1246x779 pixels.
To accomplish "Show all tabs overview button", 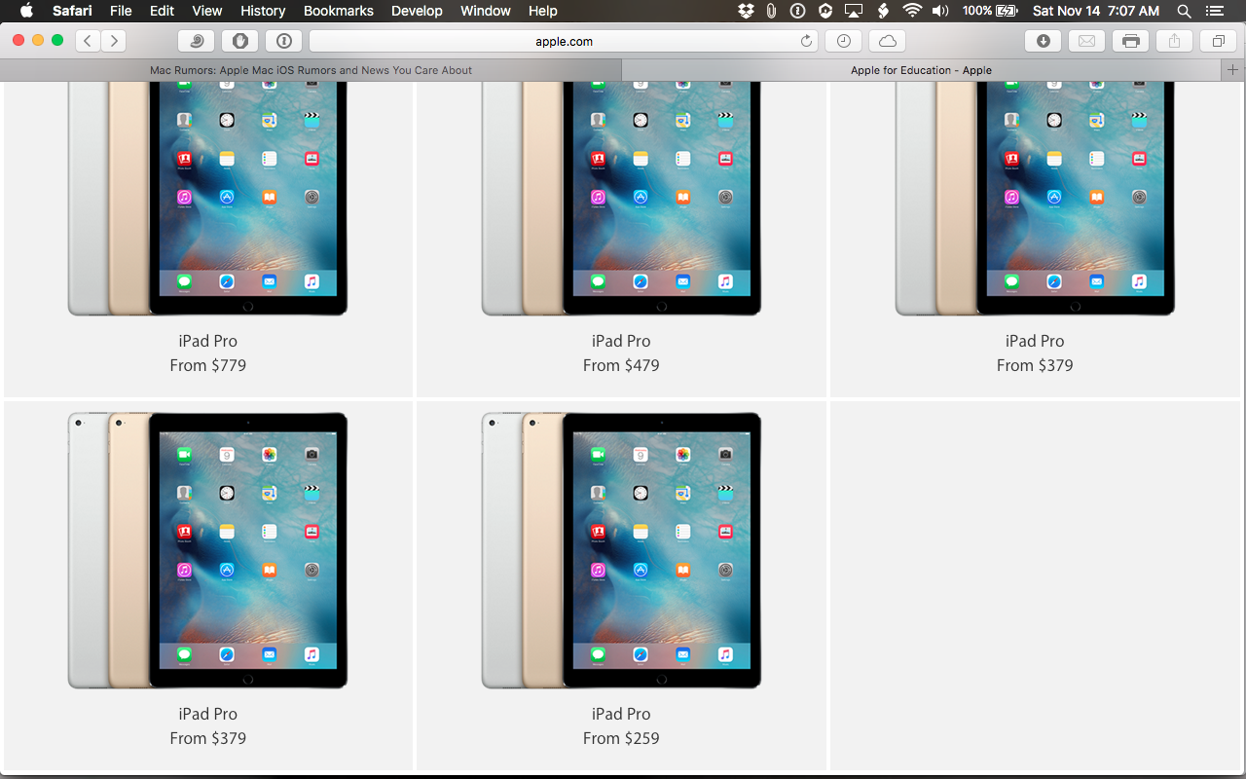I will [1218, 41].
